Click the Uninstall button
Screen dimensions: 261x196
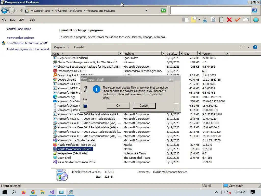click(x=80, y=47)
